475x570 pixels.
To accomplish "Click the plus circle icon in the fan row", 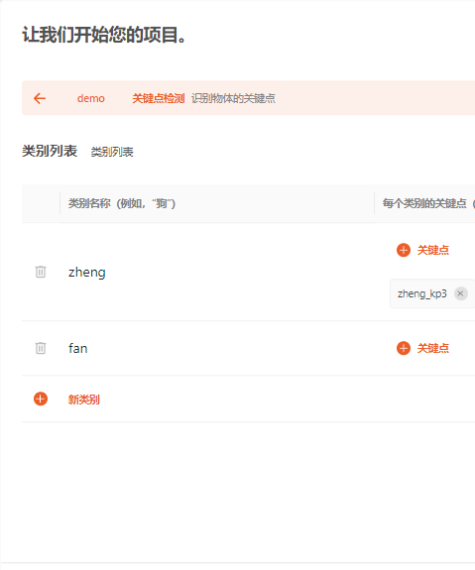I will point(404,348).
